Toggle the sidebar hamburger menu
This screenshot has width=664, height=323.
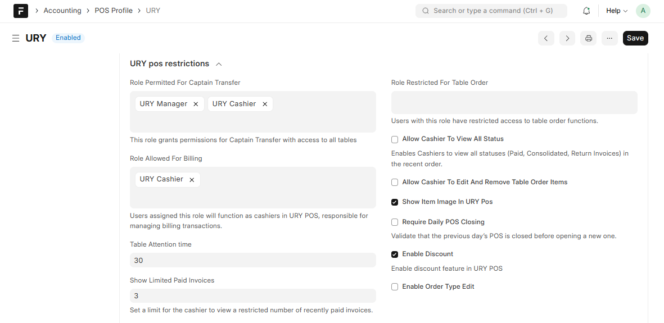[16, 38]
